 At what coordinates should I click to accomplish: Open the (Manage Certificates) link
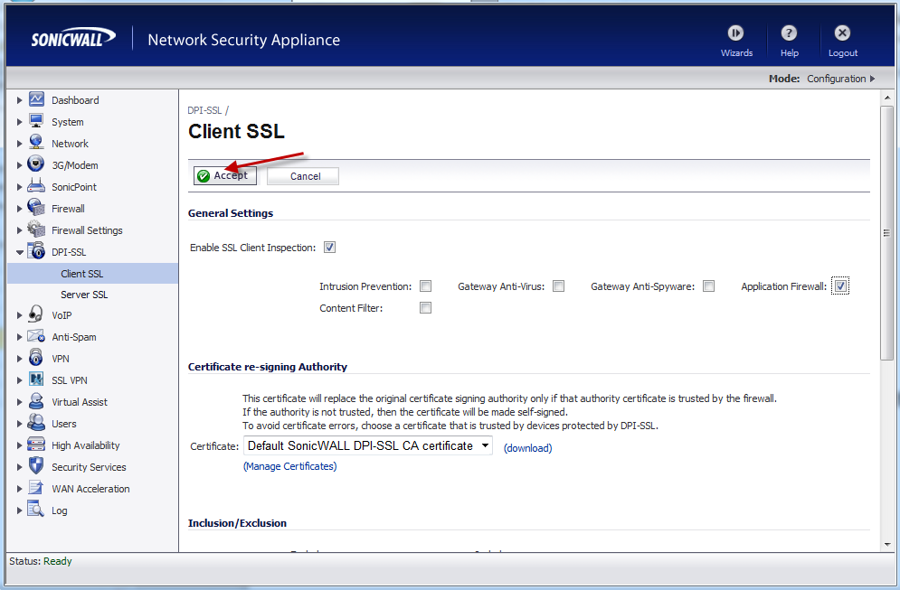[289, 467]
